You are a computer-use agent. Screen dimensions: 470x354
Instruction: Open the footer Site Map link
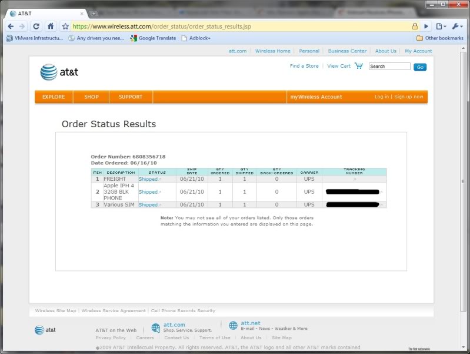tap(281, 338)
